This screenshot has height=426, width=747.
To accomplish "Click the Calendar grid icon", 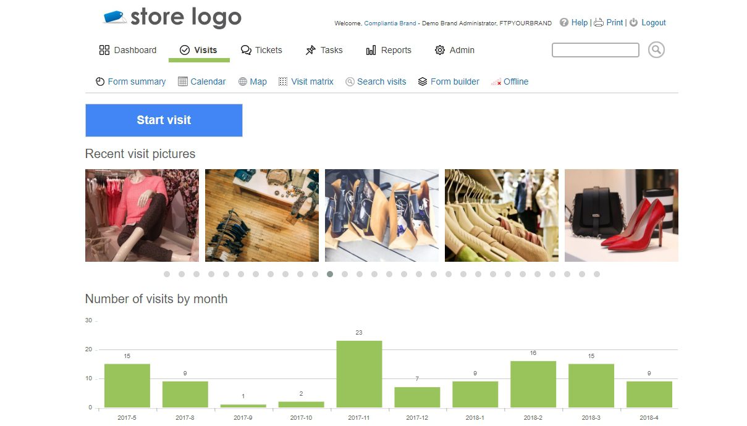I will point(183,81).
